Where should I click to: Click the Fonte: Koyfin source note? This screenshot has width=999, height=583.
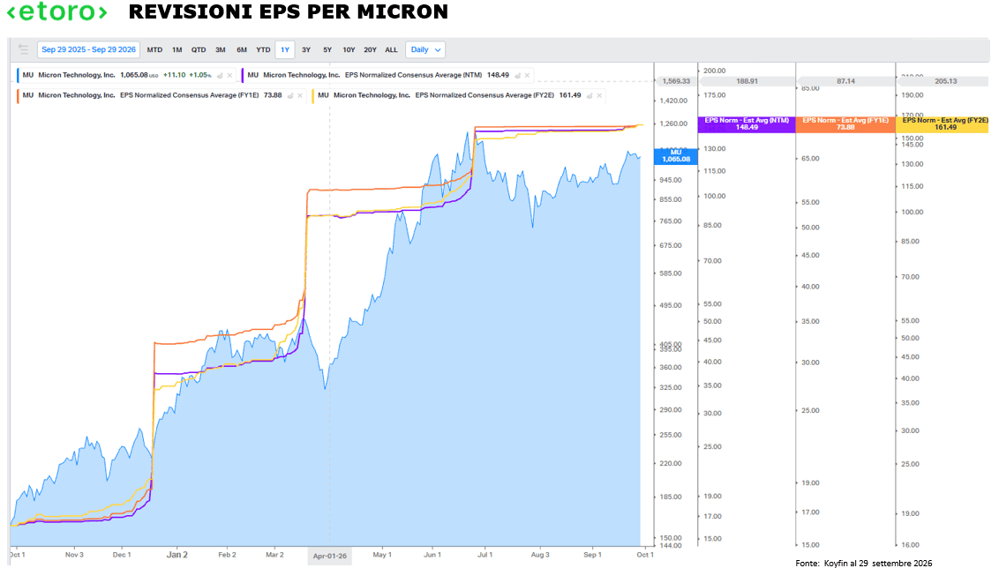pos(863,564)
